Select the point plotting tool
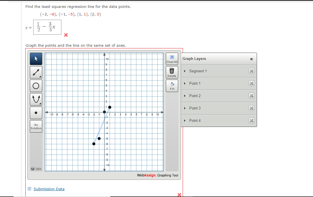The height and width of the screenshot is (197, 313). click(x=36, y=113)
